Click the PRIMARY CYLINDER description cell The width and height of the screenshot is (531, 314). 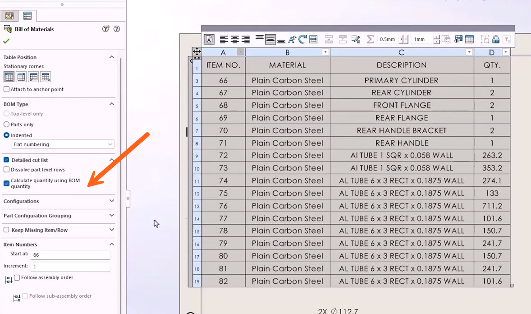pos(401,80)
